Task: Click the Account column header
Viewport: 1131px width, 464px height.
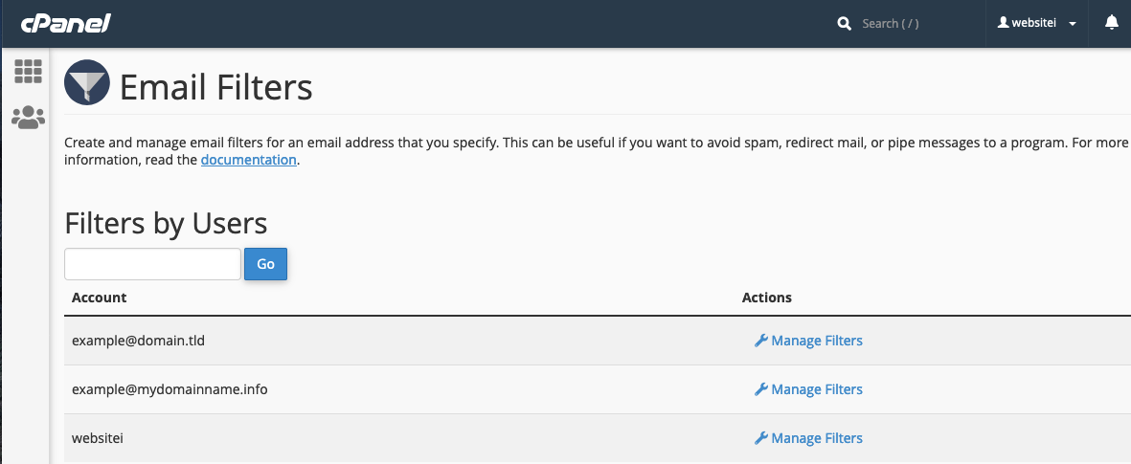Action: (x=100, y=298)
